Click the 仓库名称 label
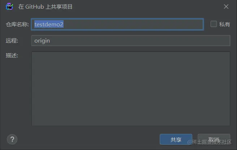The width and height of the screenshot is (237, 150). pyautogui.click(x=17, y=24)
